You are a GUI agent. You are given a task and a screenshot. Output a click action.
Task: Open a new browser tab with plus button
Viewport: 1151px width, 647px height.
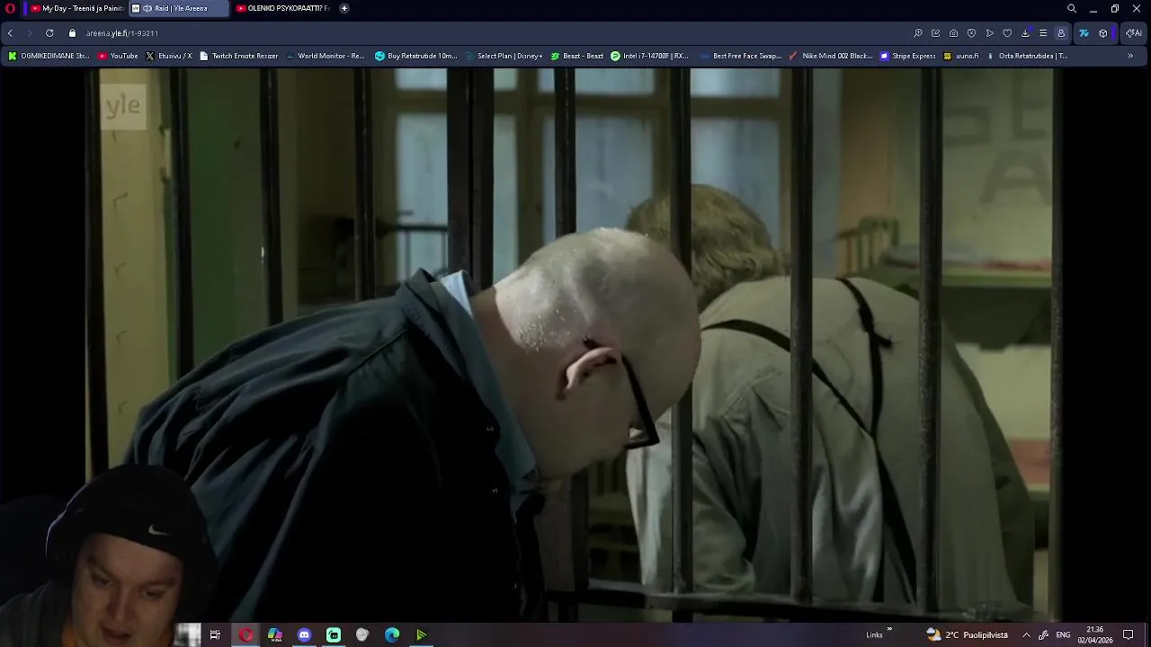pos(344,8)
